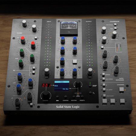Click the 'Kick' channel name on display

(56, 86)
